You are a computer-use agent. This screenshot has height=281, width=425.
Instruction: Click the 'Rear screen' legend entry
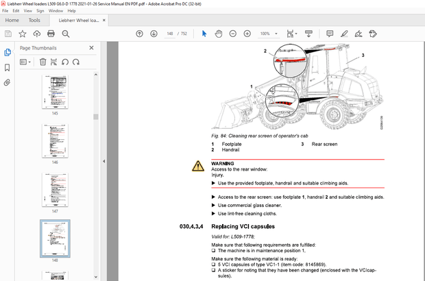coord(324,144)
